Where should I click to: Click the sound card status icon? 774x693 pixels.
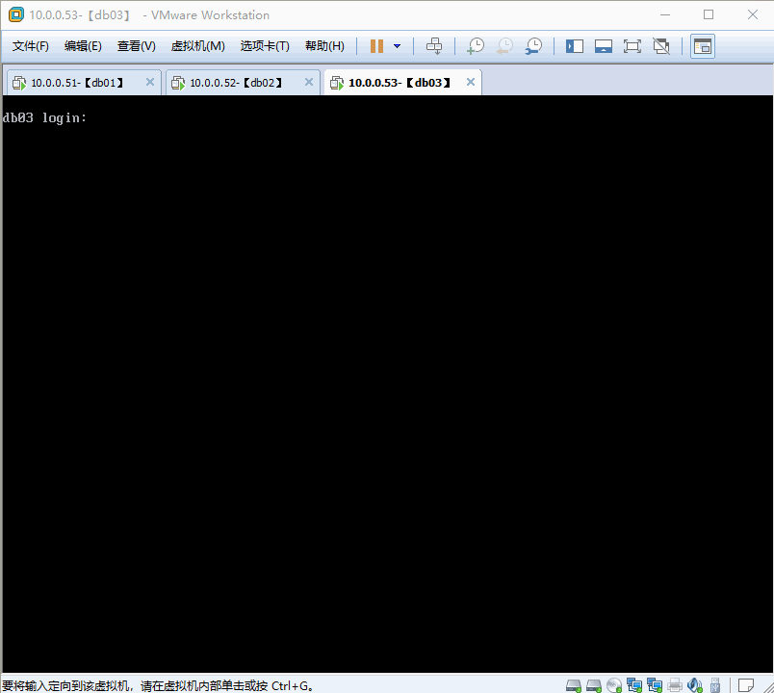695,685
